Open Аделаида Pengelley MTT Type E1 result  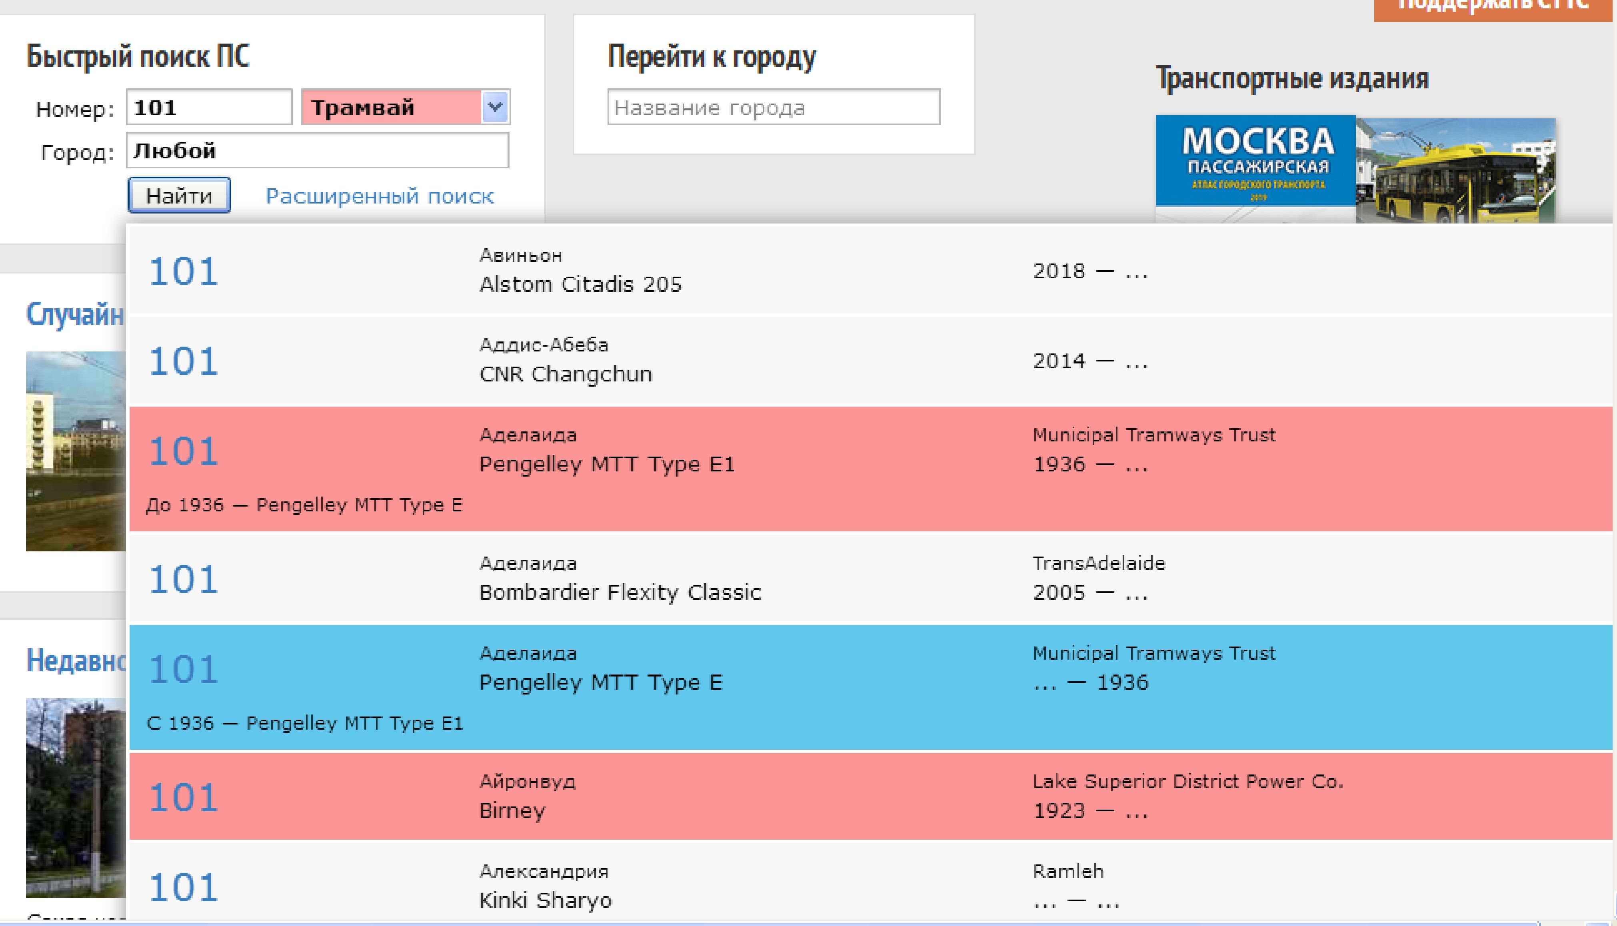click(606, 464)
